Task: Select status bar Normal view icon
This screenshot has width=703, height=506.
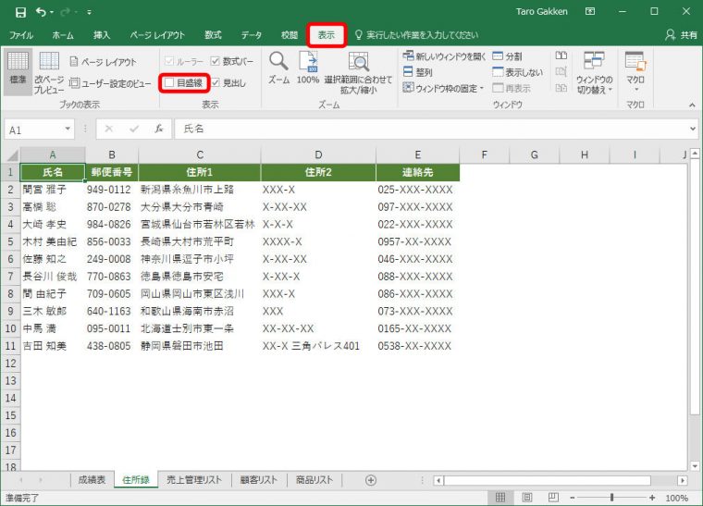Action: (500, 498)
